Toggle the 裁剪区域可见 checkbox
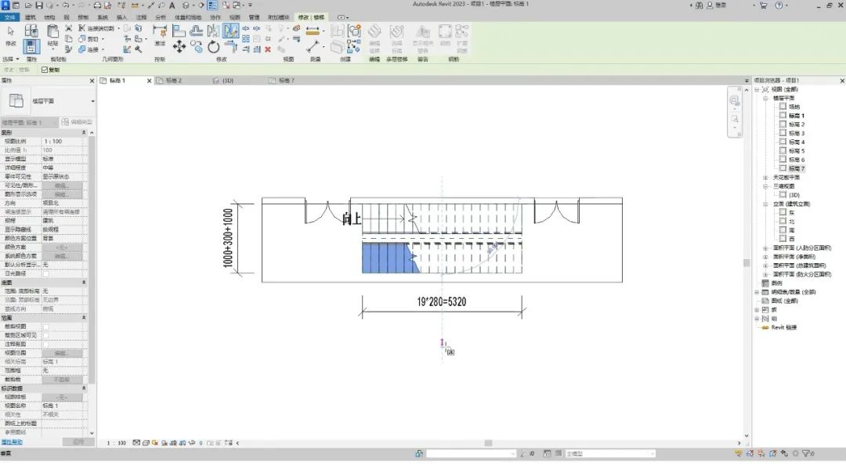The image size is (846, 476). [x=46, y=335]
